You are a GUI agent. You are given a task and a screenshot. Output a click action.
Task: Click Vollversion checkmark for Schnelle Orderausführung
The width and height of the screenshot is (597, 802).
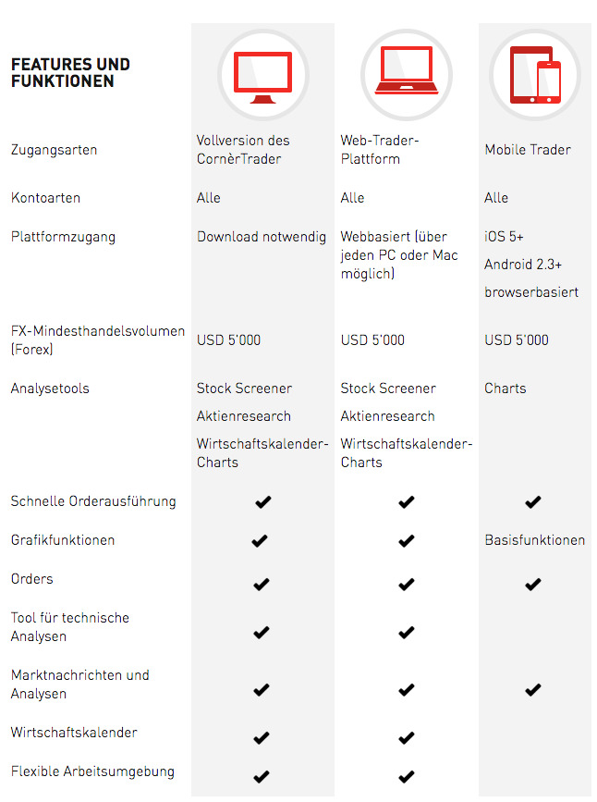262,502
